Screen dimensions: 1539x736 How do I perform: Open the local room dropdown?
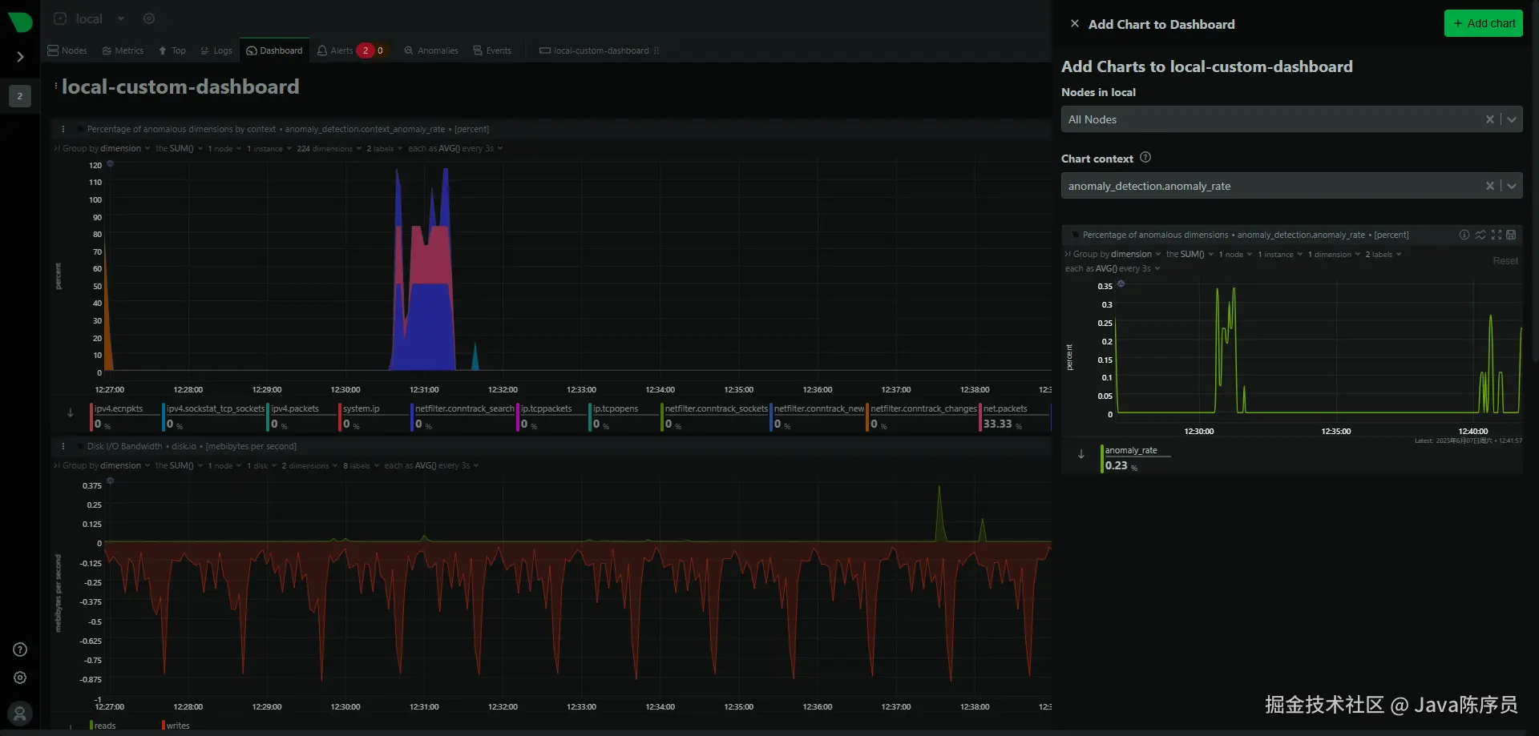coord(121,18)
